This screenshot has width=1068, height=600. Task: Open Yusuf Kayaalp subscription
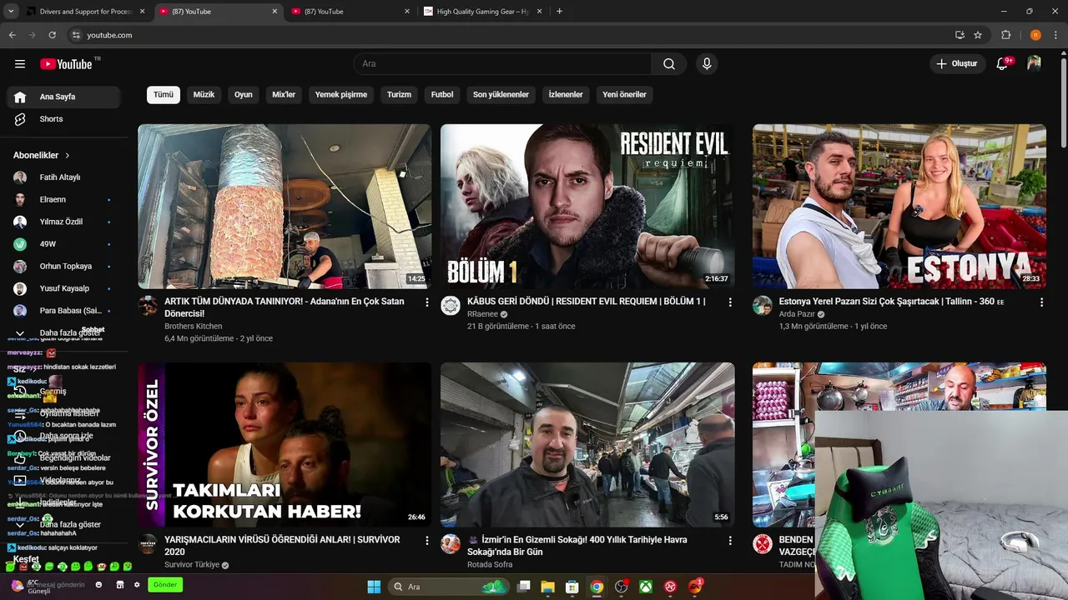63,288
